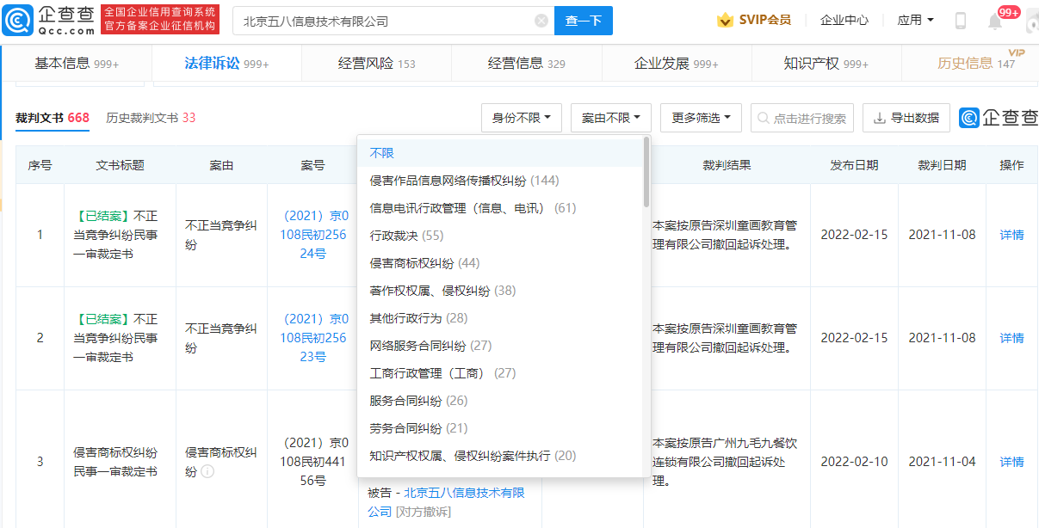
Task: Expand the 更多筛选 dropdown
Action: coord(701,118)
